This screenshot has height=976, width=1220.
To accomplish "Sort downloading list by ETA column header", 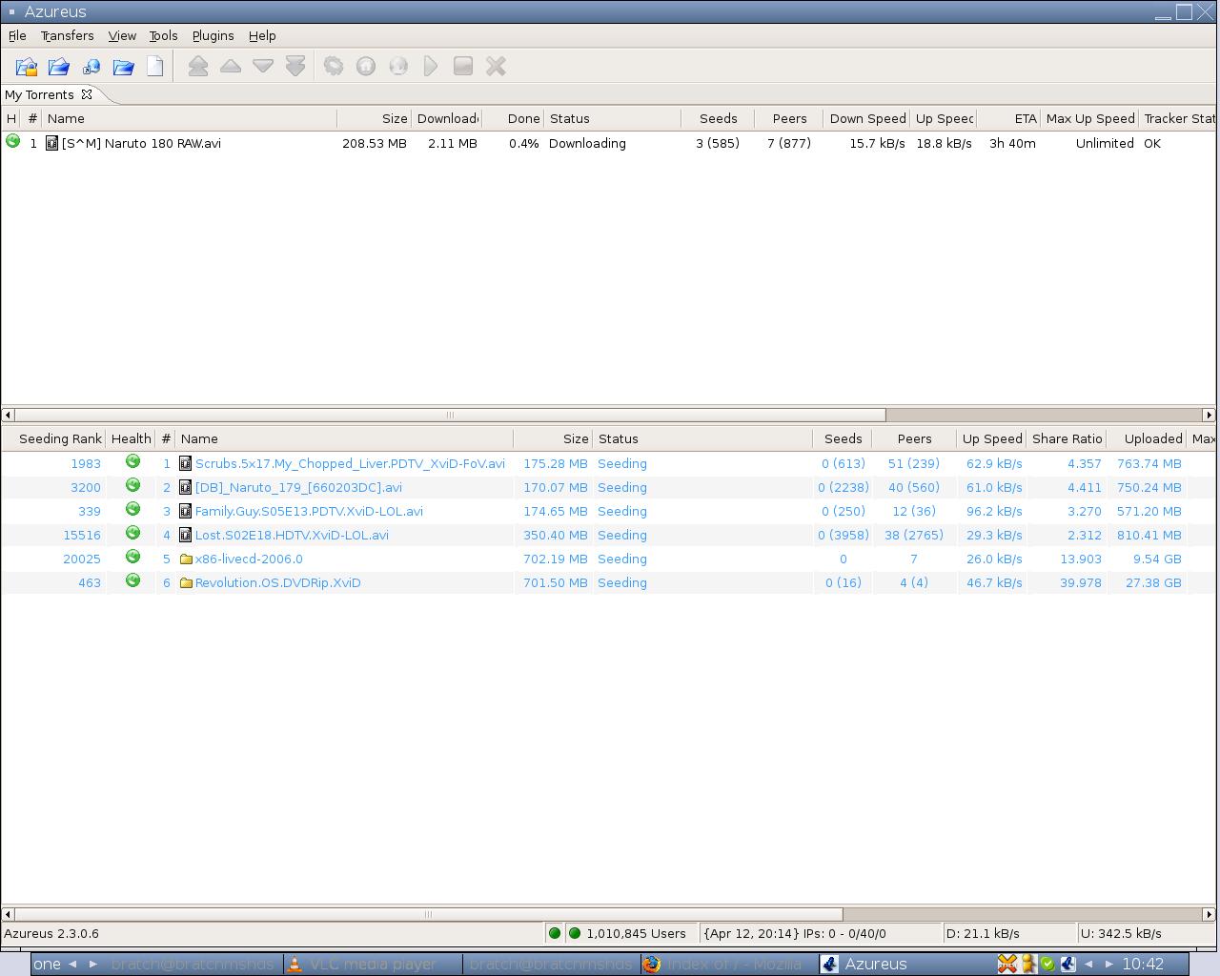I will (x=1008, y=118).
